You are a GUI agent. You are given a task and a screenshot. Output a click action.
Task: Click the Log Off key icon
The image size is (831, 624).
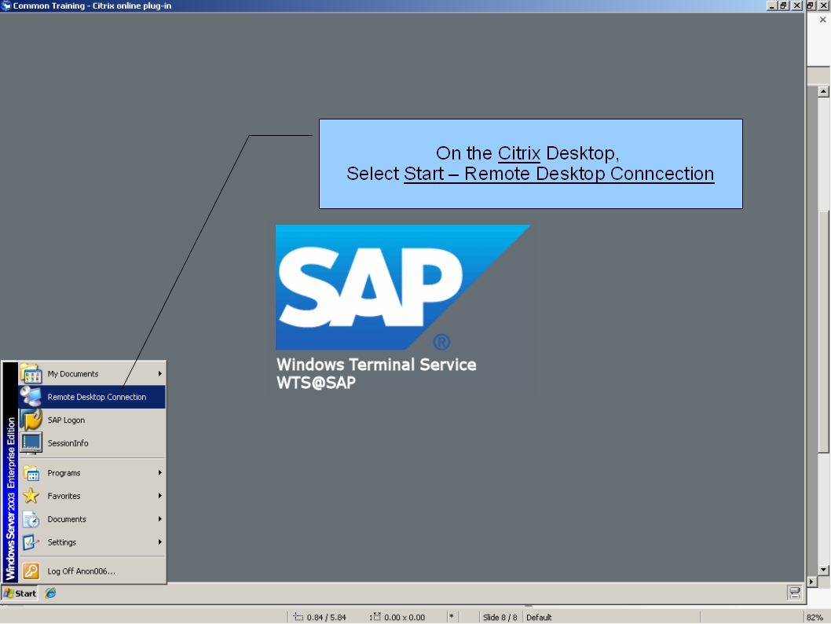click(x=31, y=571)
